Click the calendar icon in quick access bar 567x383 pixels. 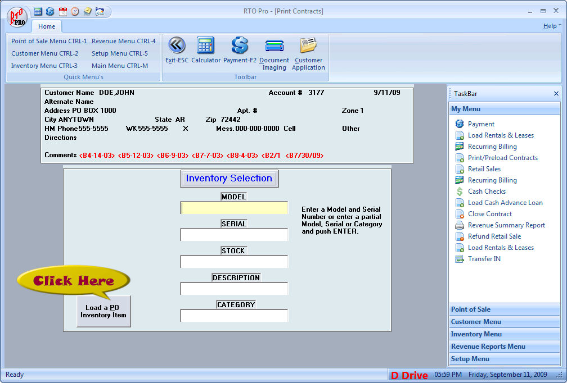[x=62, y=11]
